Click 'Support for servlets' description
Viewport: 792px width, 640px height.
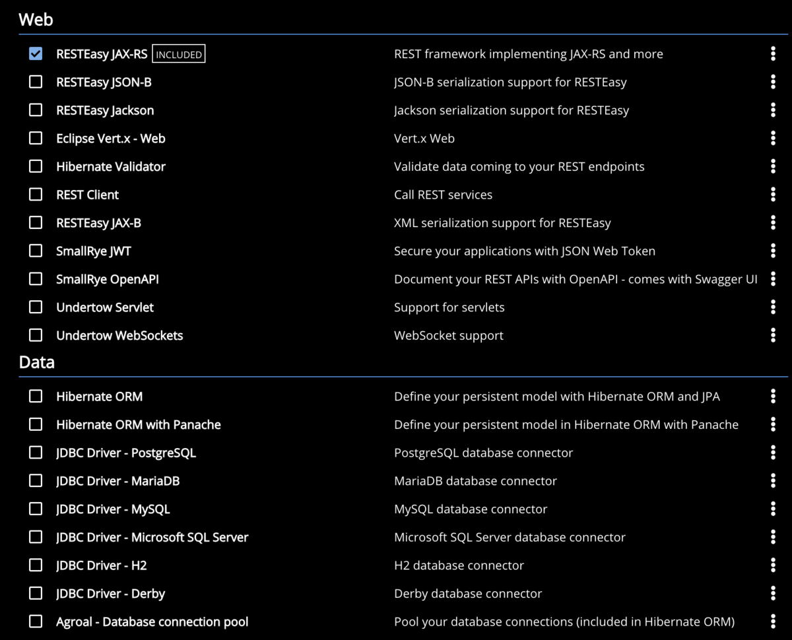pyautogui.click(x=449, y=307)
